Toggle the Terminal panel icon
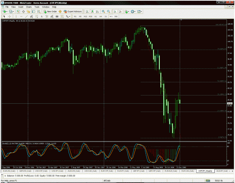Screen dimensions: 235x183 [34, 12]
